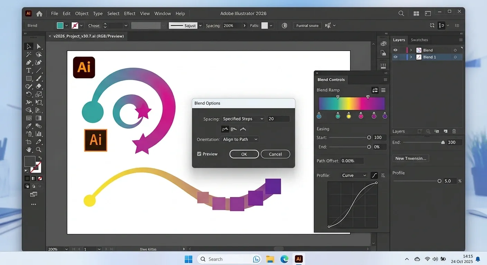Hide the Blend layer with its eye

396,50
